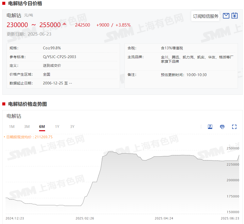
Task: Click the price change +9000
Action: click(103, 25)
